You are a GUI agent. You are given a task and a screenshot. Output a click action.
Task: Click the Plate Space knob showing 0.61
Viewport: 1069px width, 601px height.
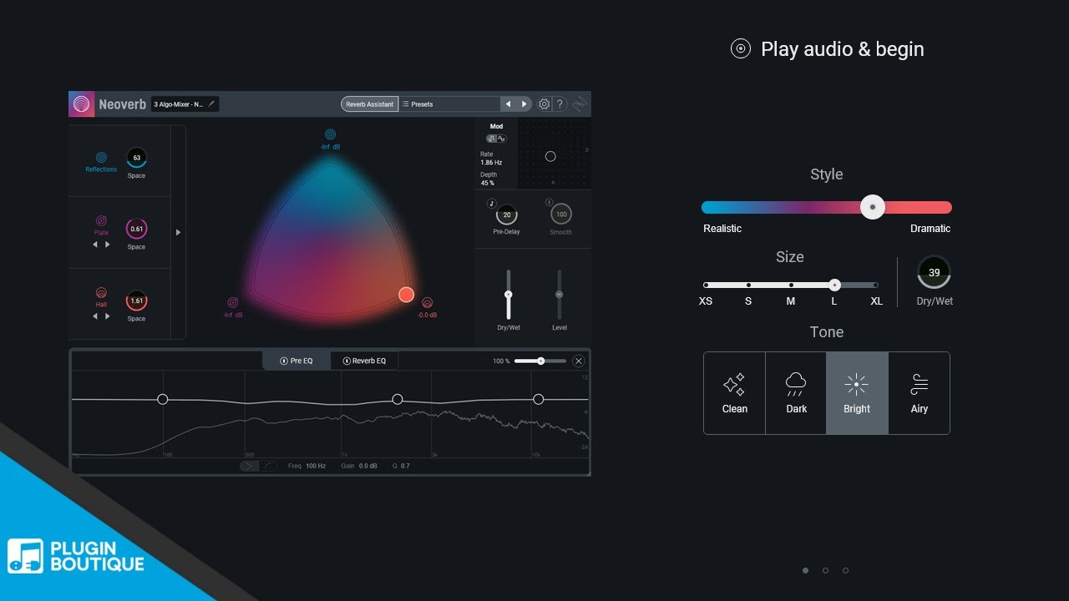pos(136,229)
